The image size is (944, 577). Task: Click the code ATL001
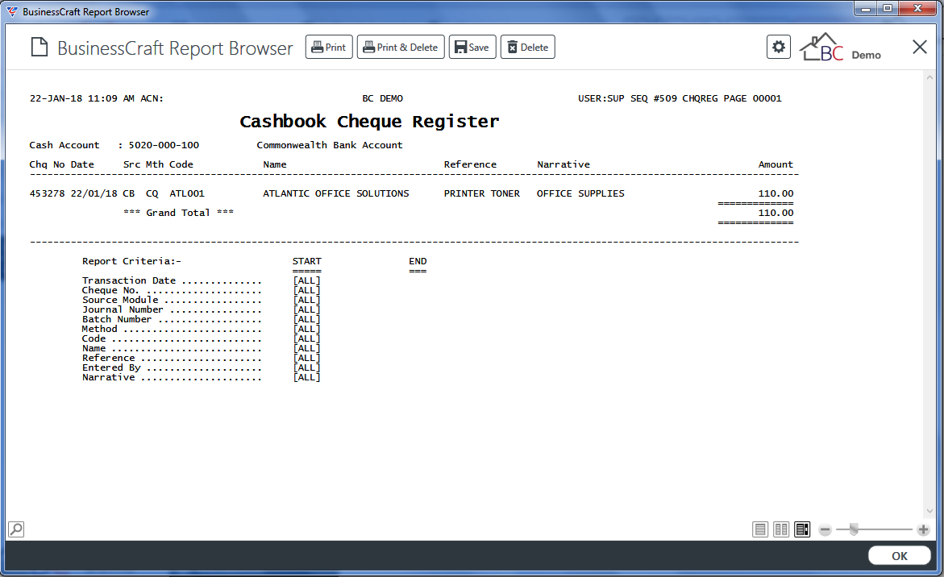[x=187, y=193]
